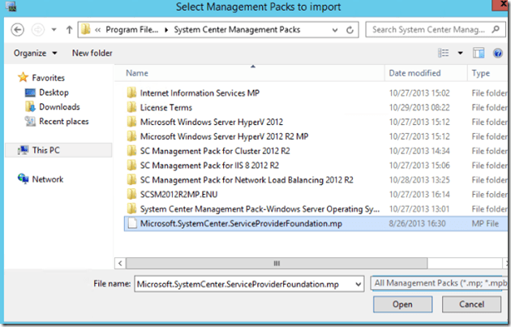Click the Change view icon
511x327 pixels.
click(x=444, y=53)
